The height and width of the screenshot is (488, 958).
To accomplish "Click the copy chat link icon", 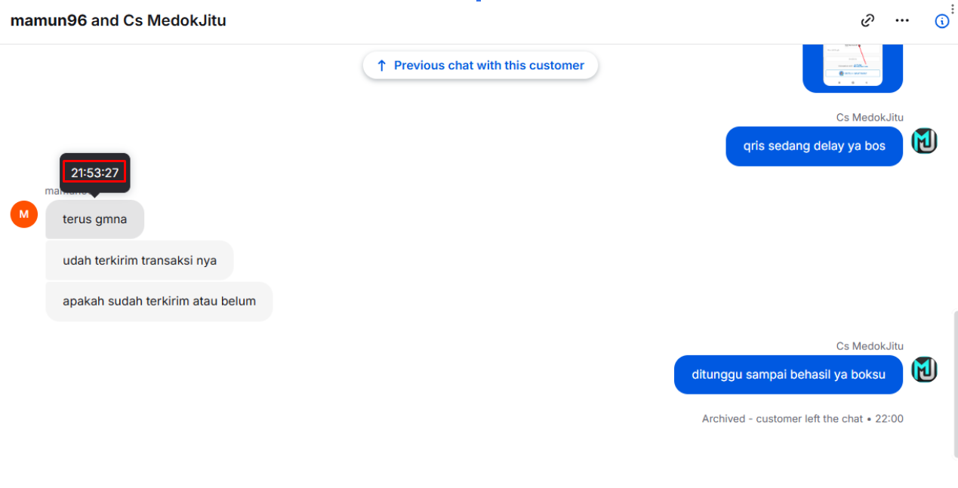I will point(868,20).
